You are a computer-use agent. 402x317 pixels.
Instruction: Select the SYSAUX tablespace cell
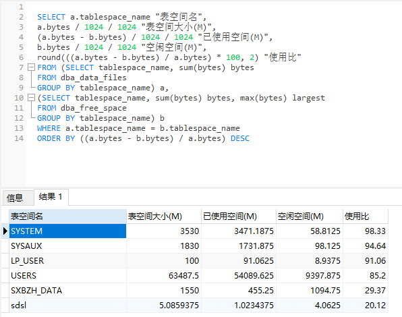[x=67, y=246]
